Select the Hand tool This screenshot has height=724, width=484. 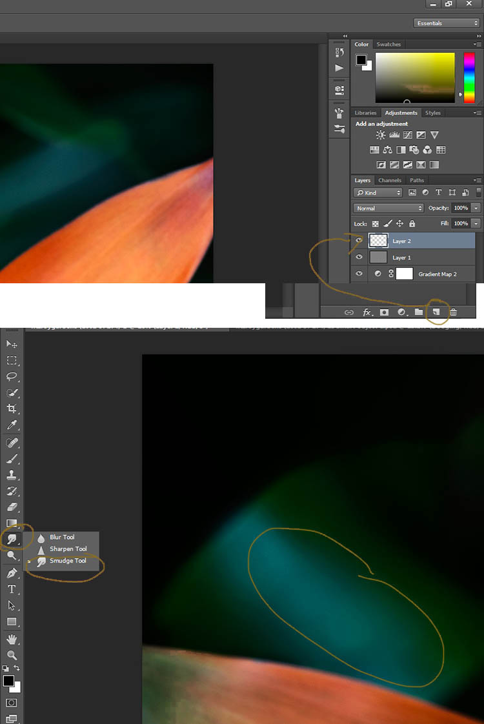pos(12,639)
